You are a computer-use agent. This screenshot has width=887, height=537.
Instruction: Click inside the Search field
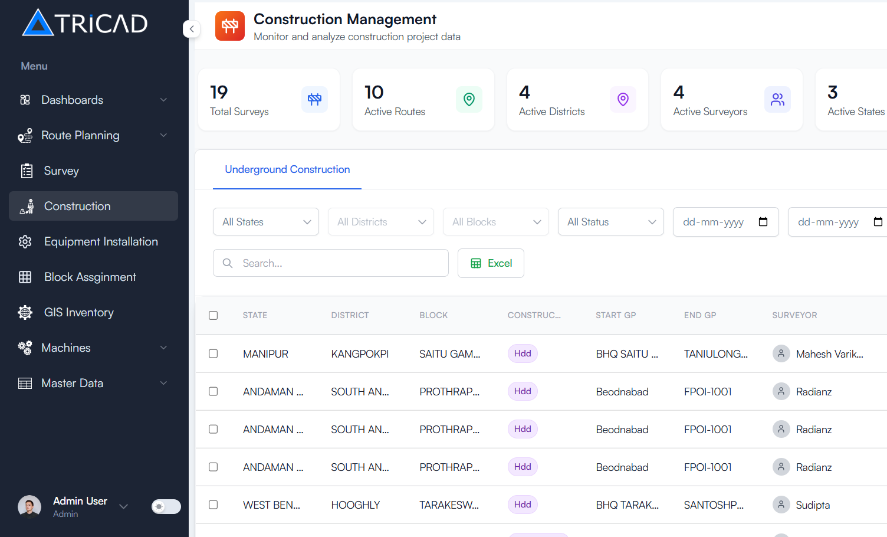point(330,263)
